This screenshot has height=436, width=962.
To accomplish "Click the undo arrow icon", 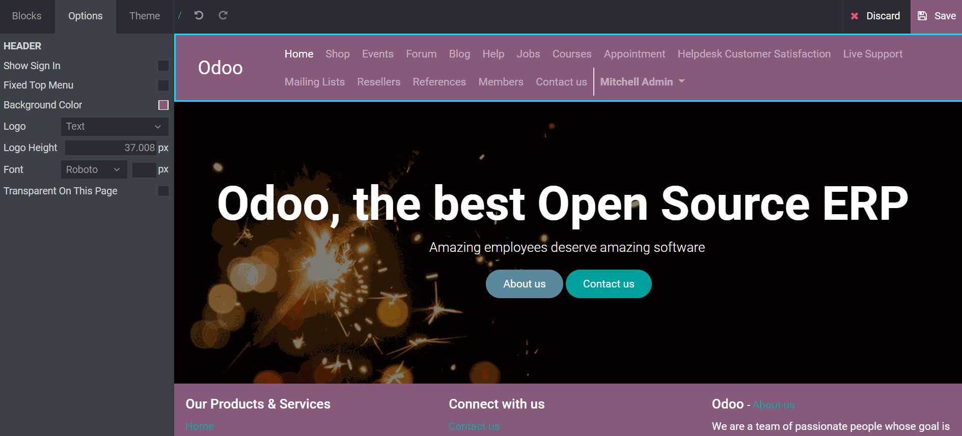I will [x=199, y=16].
